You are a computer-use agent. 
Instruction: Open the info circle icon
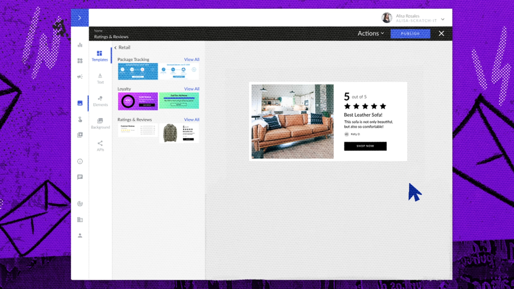80,161
